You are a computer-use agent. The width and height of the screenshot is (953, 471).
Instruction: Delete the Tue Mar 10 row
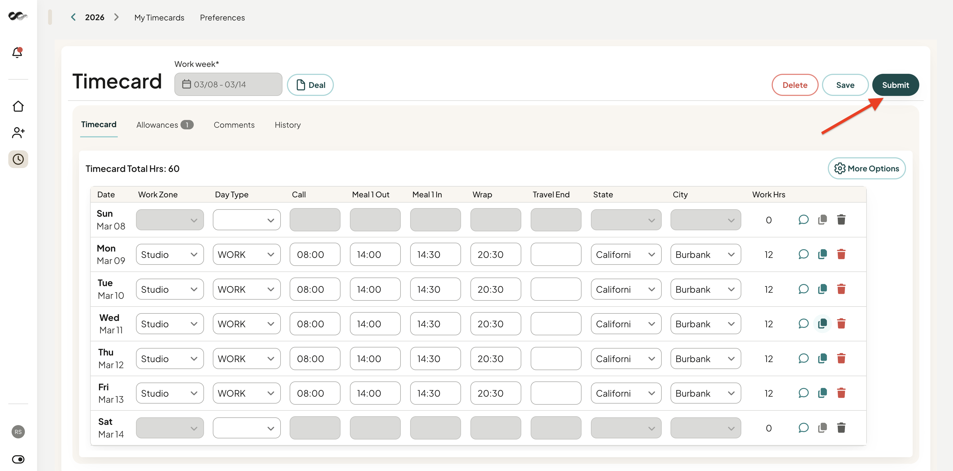(841, 289)
